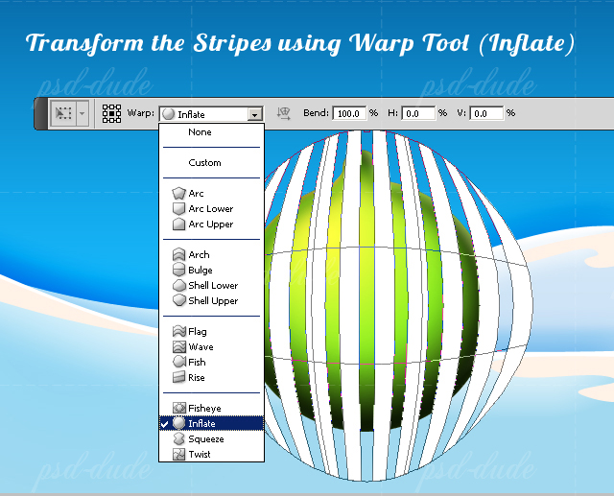Image resolution: width=614 pixels, height=496 pixels.
Task: Choose the Arc warp style
Action: (211, 194)
